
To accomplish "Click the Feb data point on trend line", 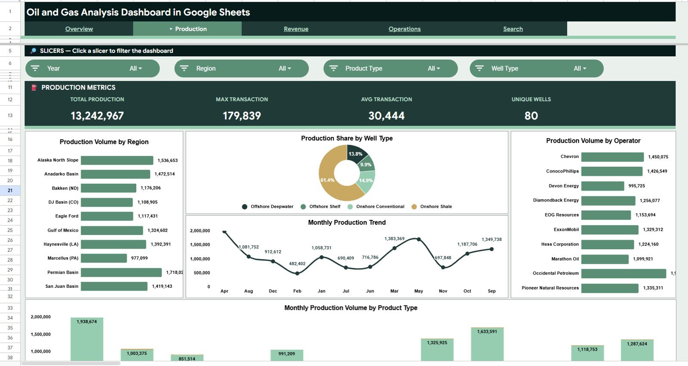I will point(297,273).
